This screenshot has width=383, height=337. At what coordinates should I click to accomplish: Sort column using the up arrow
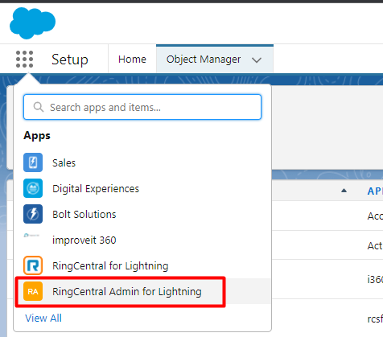tap(344, 191)
